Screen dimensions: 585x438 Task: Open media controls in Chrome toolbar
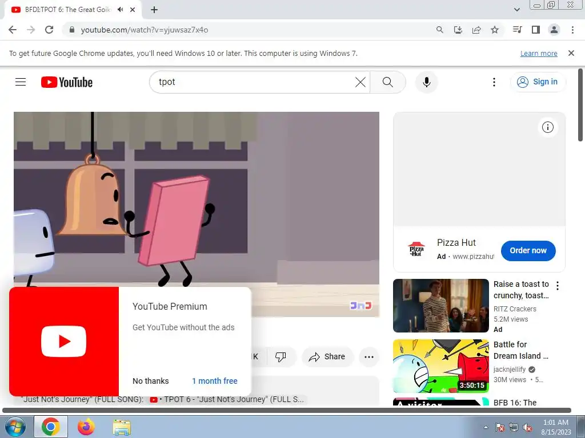click(x=517, y=30)
